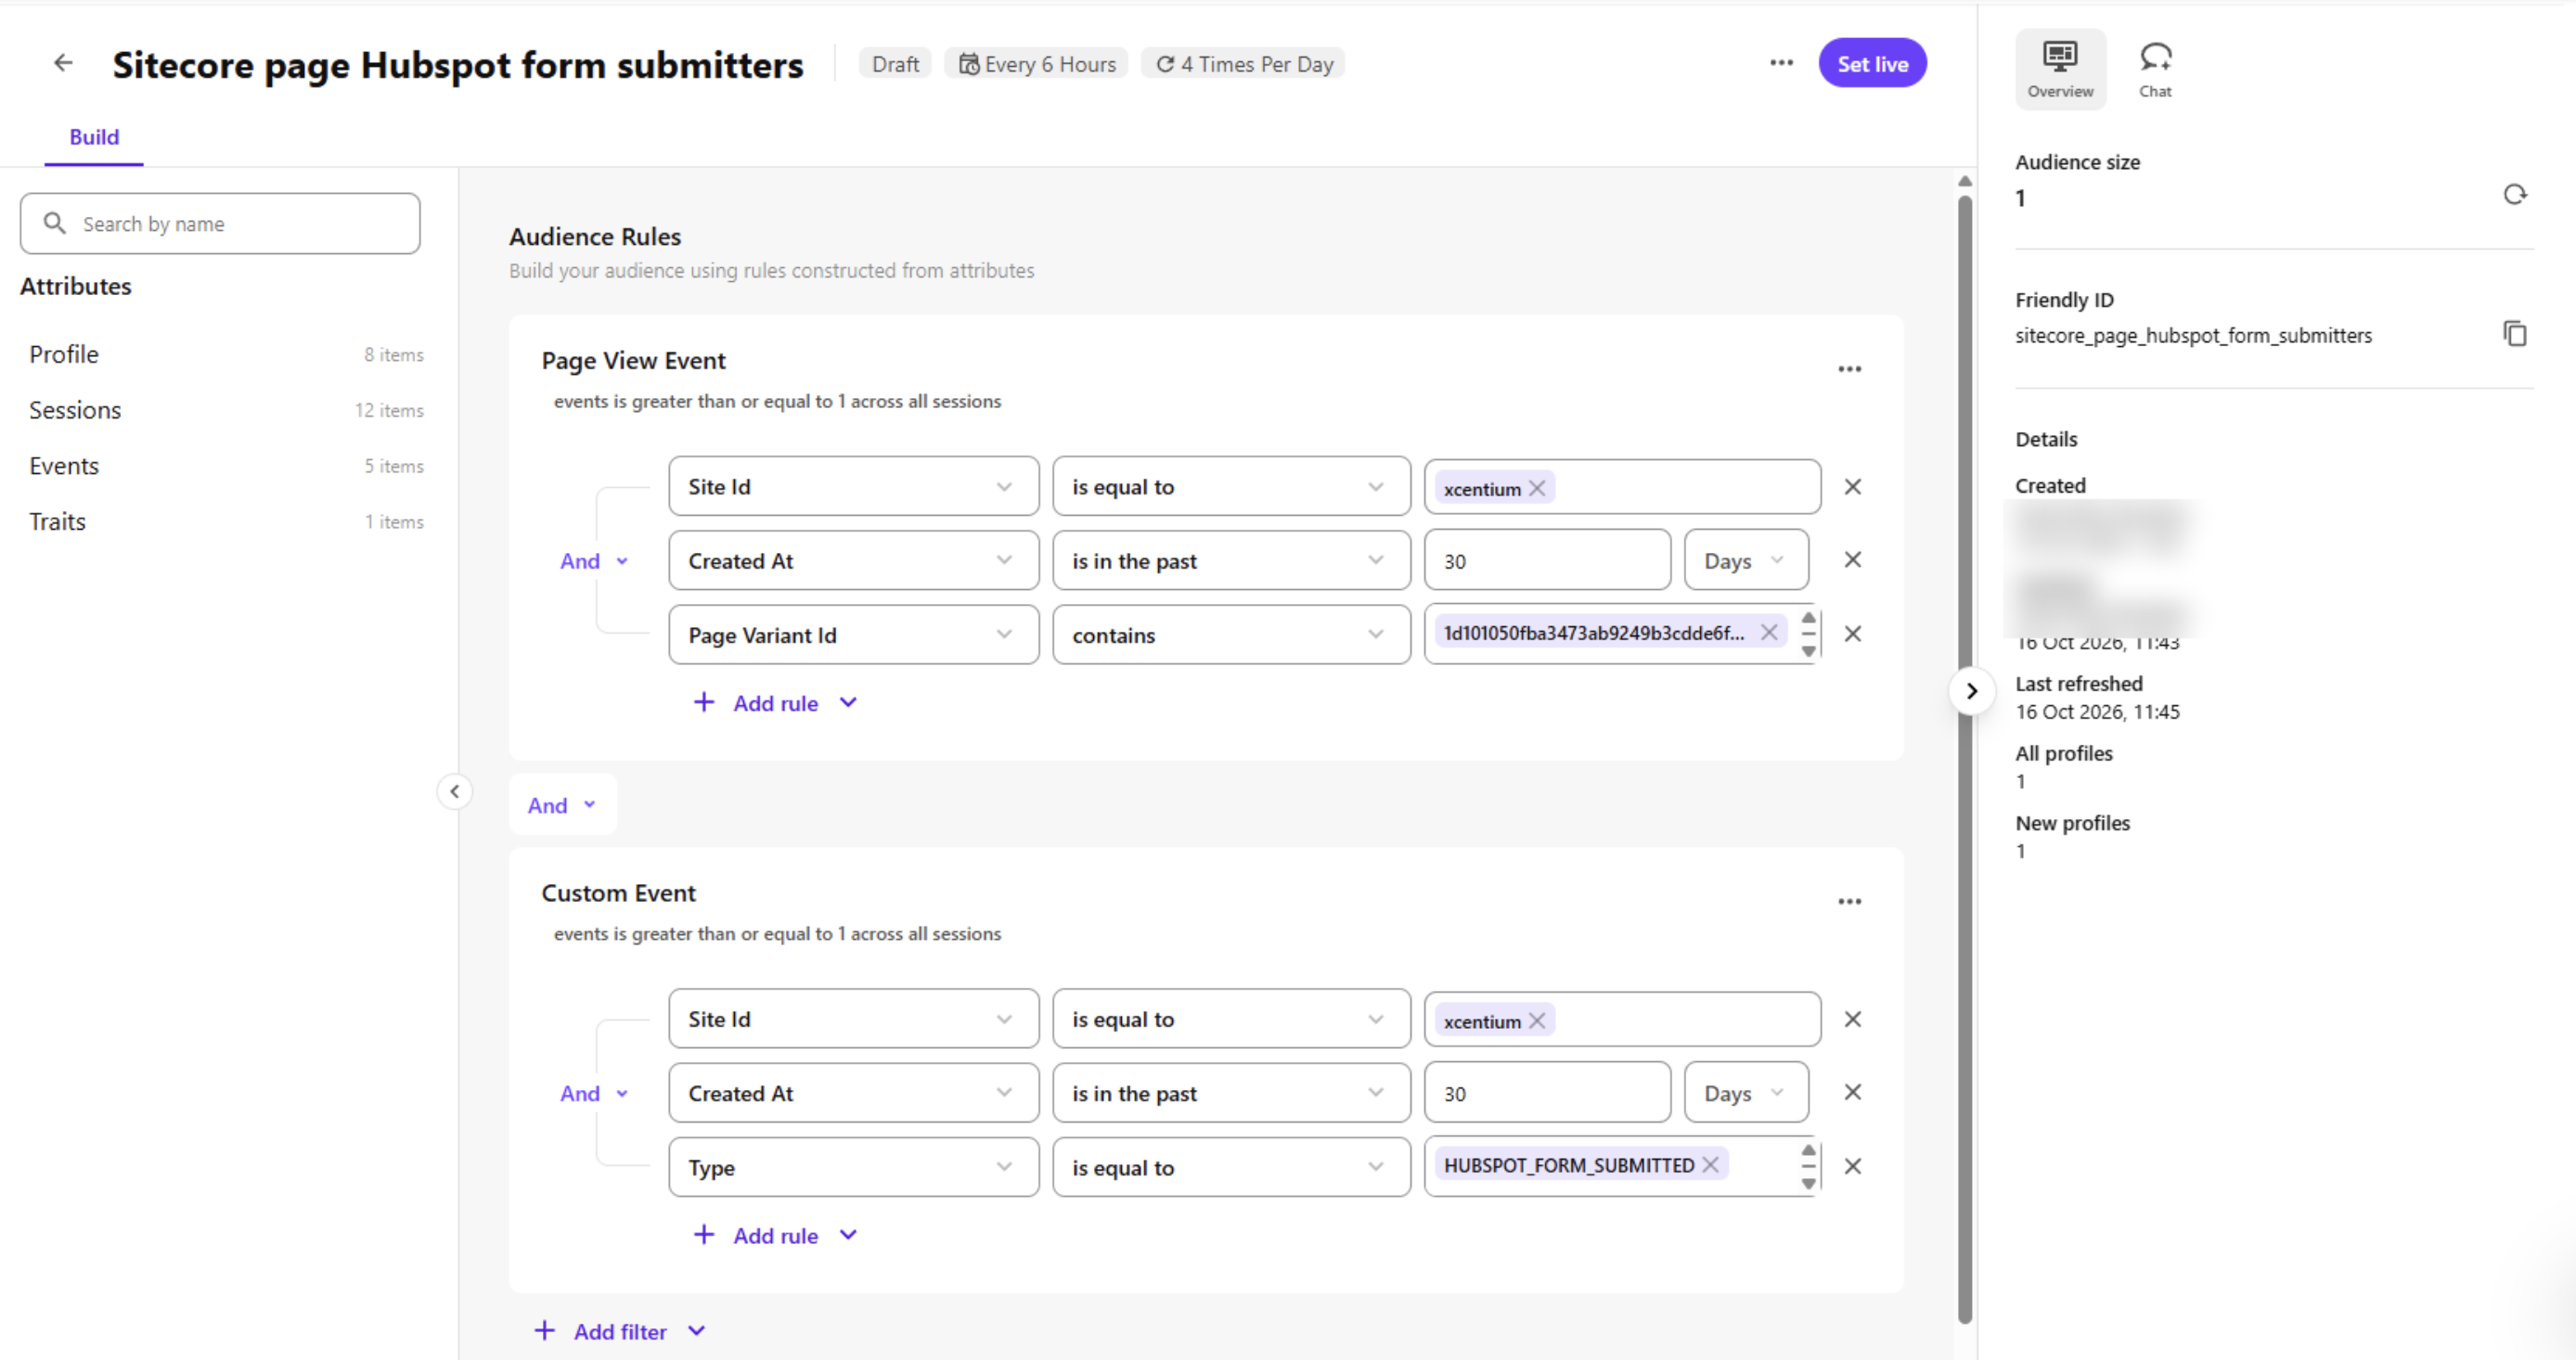
Task: Delete the Type is equal to rule
Action: pos(1852,1165)
